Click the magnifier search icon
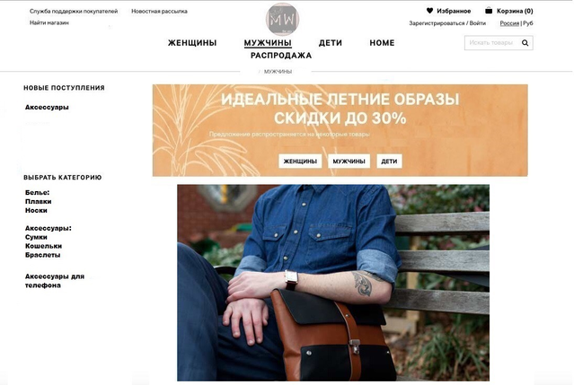574x385 pixels. click(x=525, y=43)
